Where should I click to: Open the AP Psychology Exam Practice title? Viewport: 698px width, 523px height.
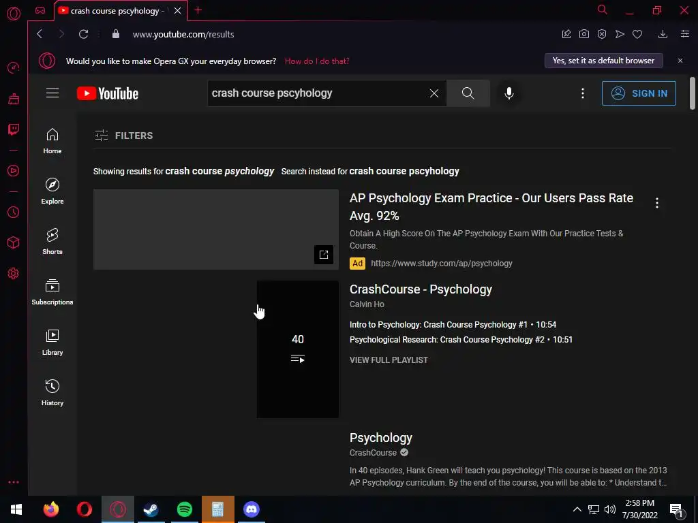[x=491, y=207]
